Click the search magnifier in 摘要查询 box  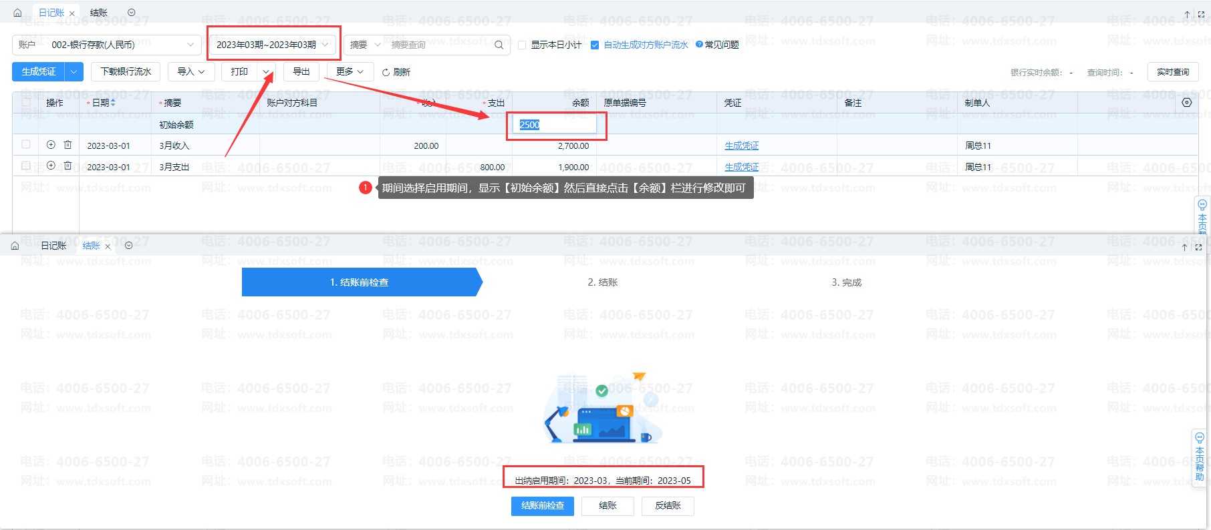(499, 45)
